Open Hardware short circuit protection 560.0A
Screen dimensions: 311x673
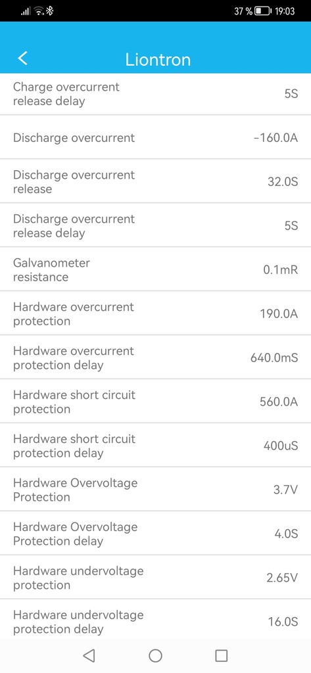click(155, 402)
